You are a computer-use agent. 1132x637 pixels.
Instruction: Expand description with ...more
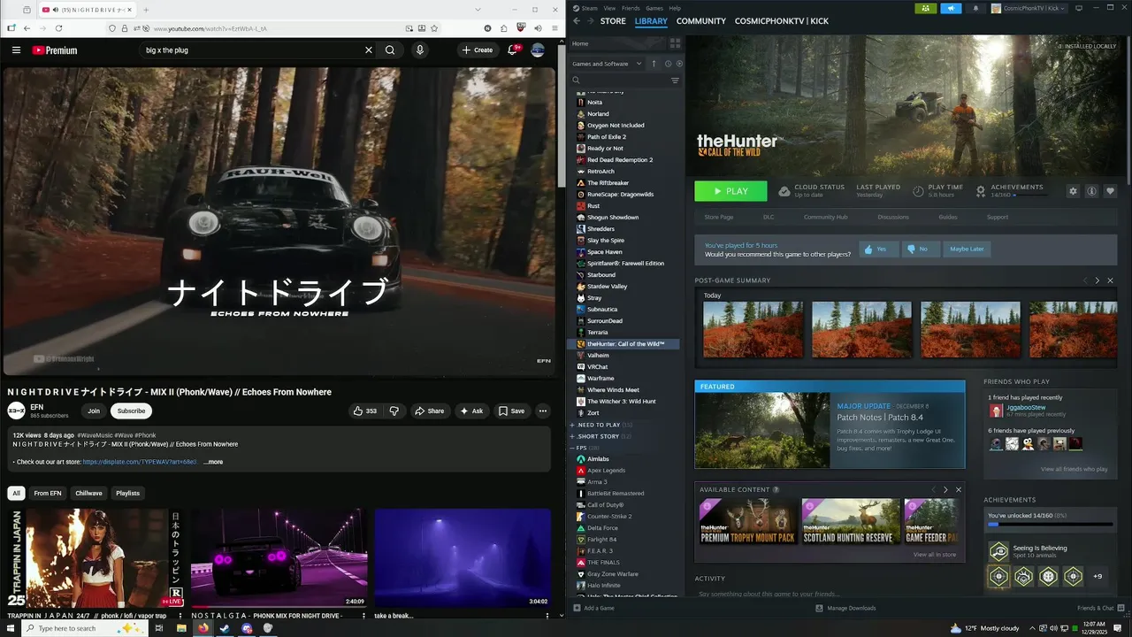point(213,462)
